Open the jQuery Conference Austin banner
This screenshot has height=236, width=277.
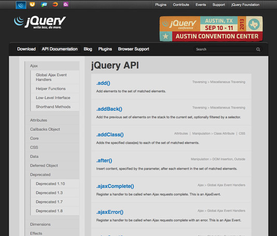pyautogui.click(x=211, y=29)
